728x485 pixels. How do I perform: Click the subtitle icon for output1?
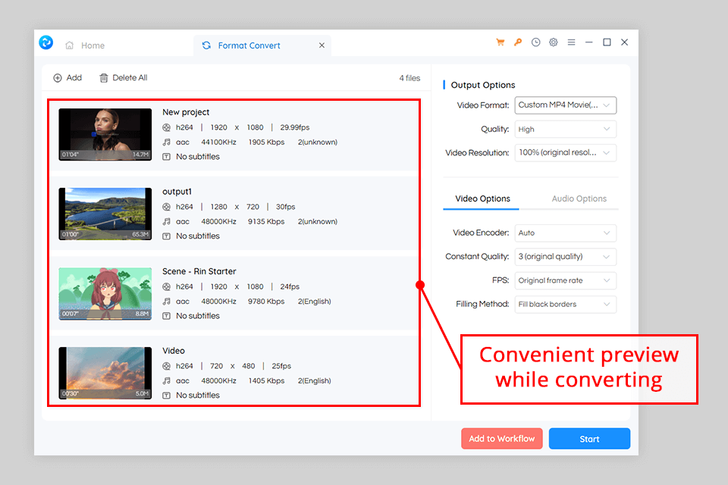(166, 236)
